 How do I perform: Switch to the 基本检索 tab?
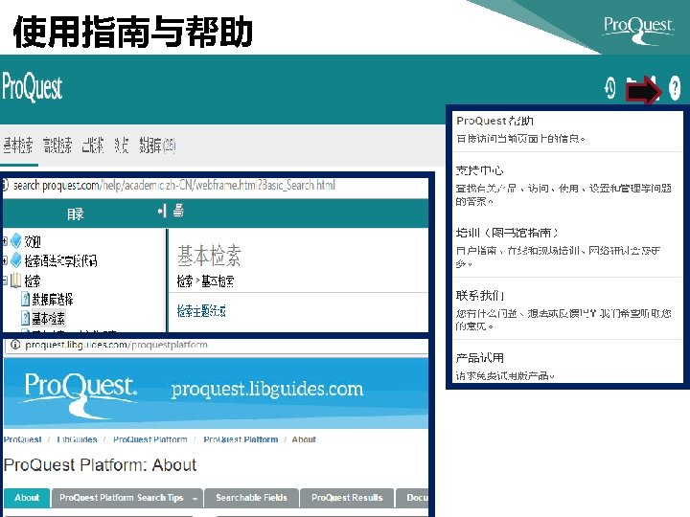click(x=17, y=146)
